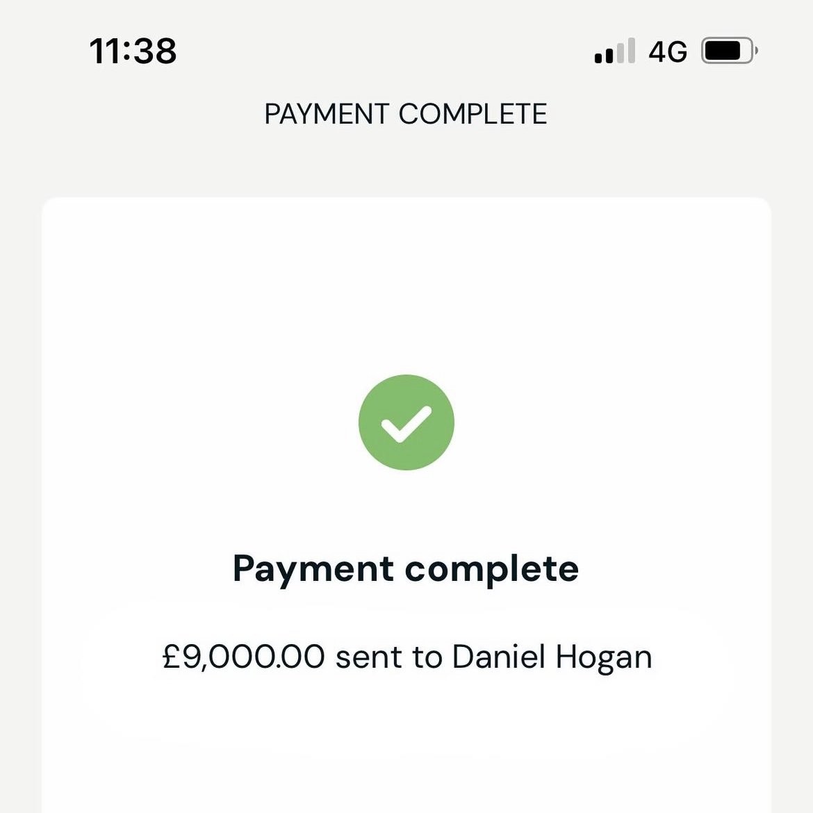Tap the battery level icon
813x813 pixels.
click(x=727, y=51)
